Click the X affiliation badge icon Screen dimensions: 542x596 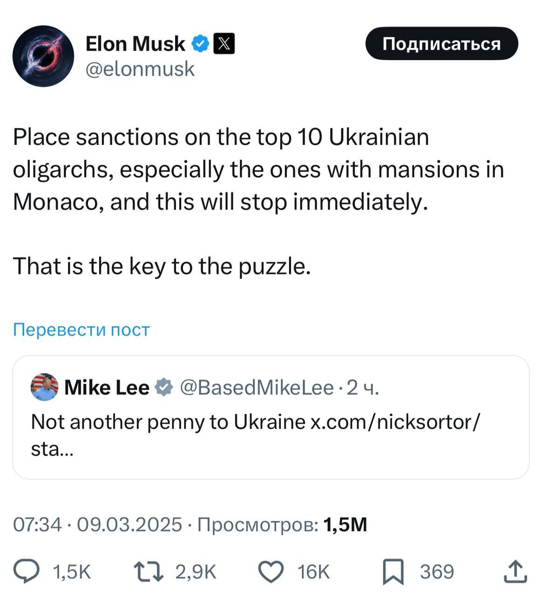pos(224,44)
